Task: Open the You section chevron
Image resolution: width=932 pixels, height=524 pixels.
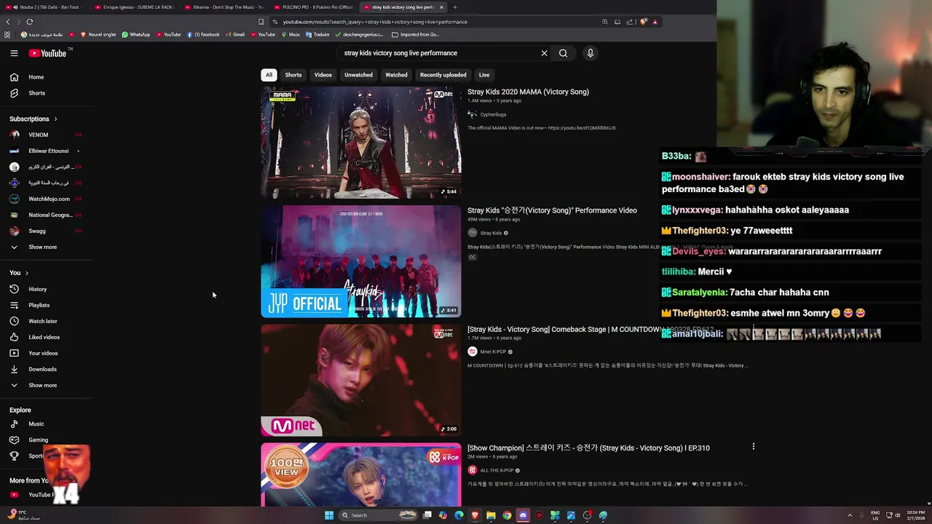Action: point(27,273)
